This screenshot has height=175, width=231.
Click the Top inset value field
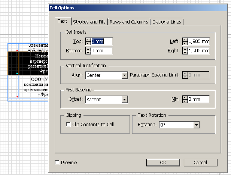click(101, 41)
